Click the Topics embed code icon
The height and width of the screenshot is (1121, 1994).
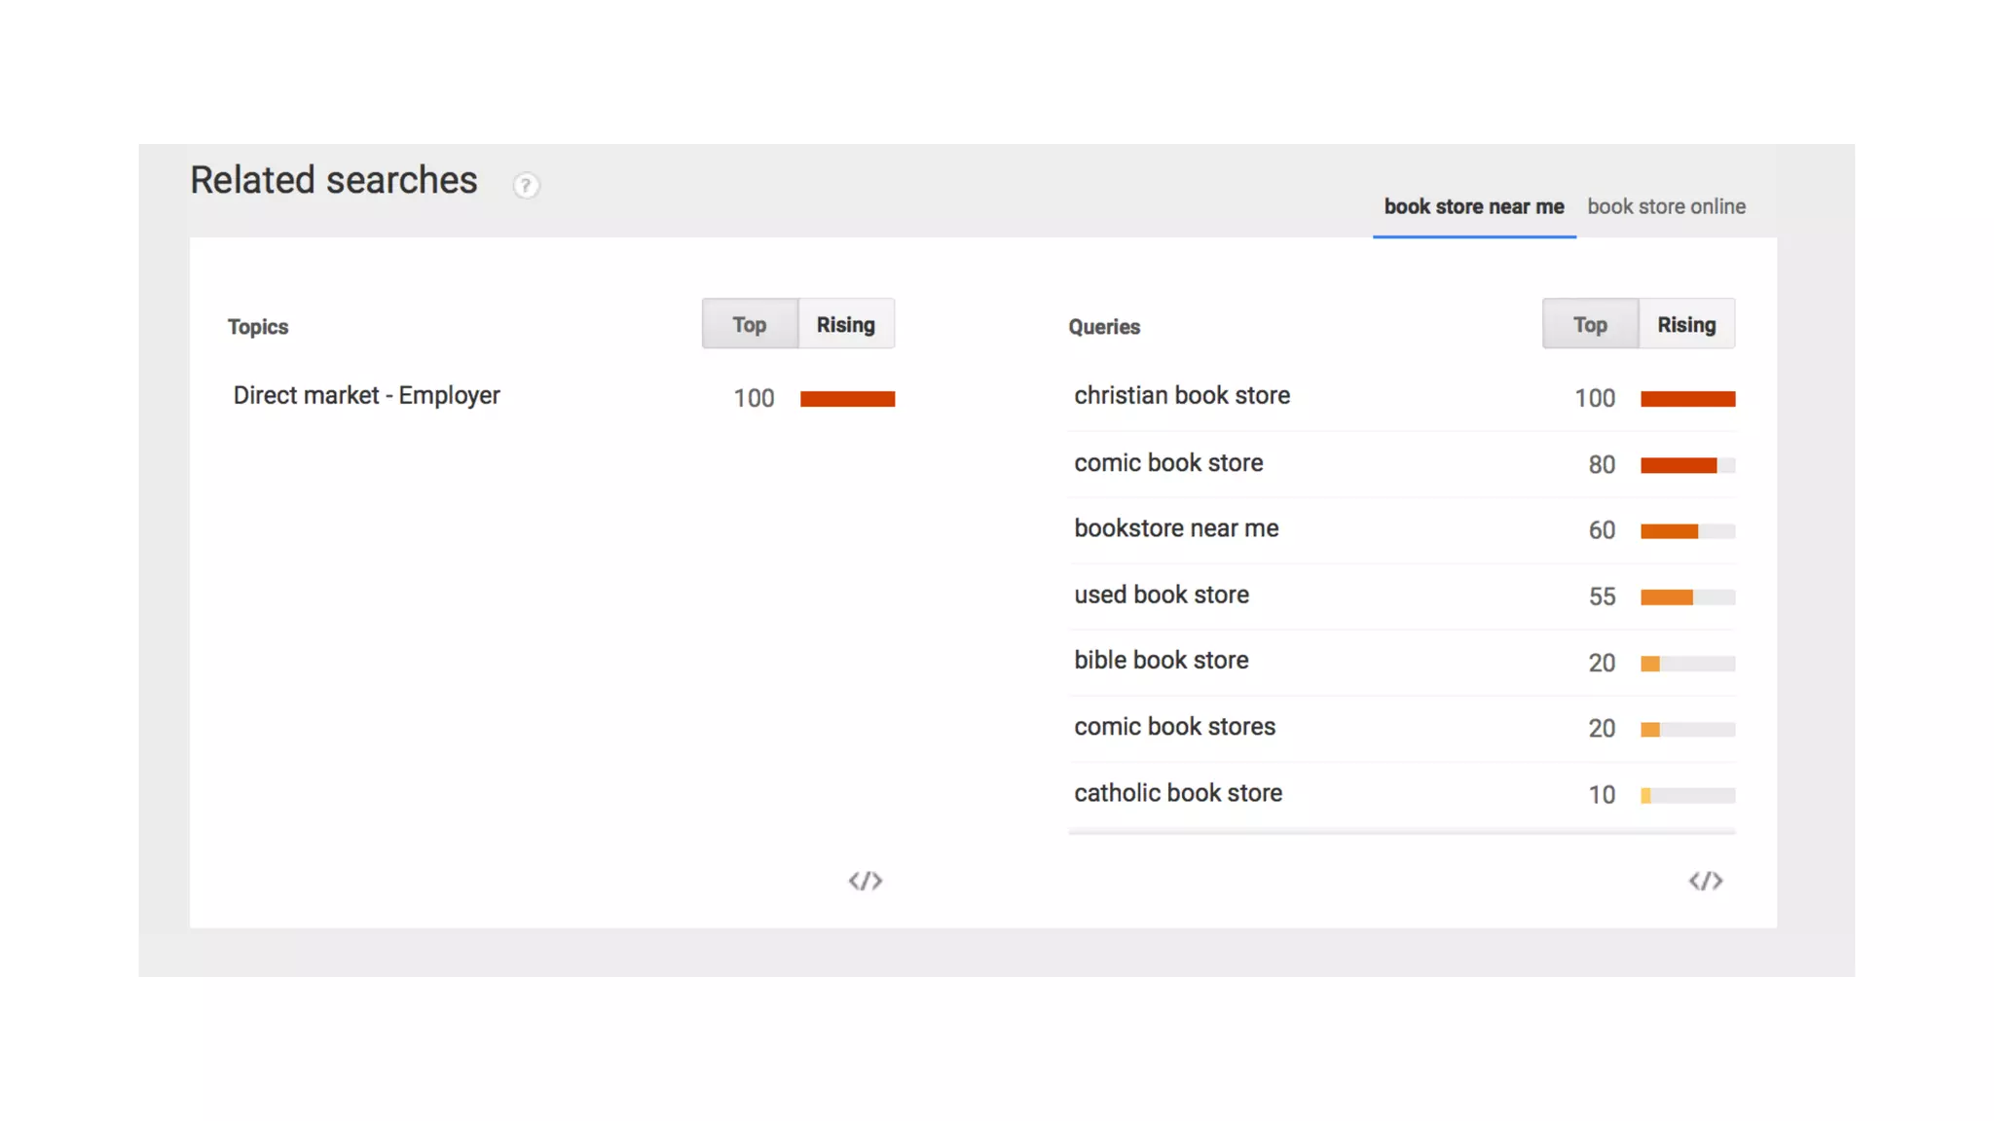(865, 881)
